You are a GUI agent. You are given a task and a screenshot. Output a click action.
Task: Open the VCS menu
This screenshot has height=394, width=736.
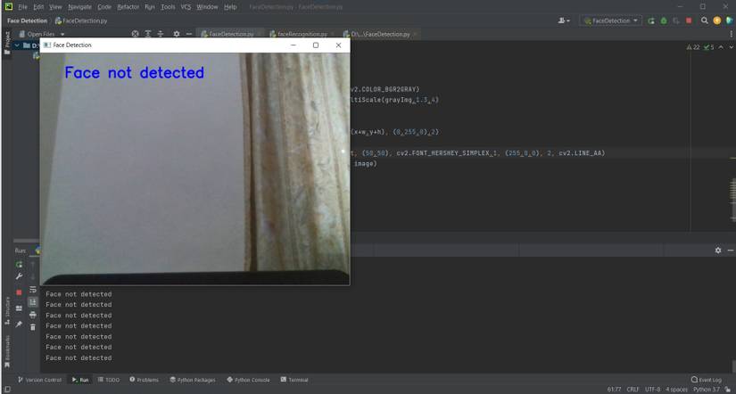tap(186, 7)
